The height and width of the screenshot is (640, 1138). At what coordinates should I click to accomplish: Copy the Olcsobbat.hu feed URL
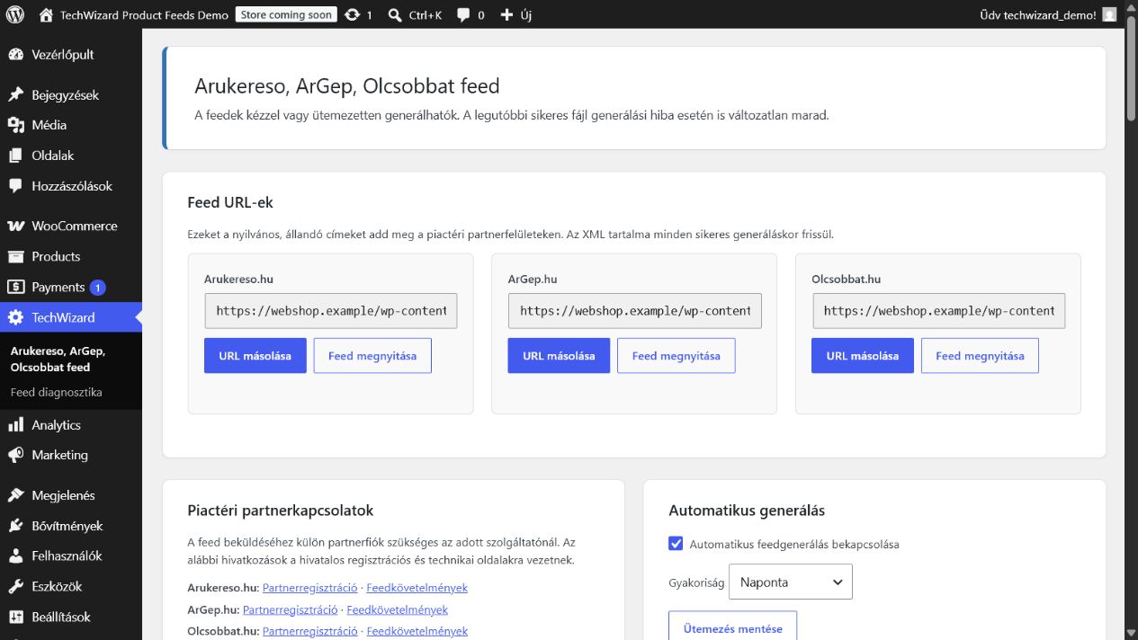(862, 356)
